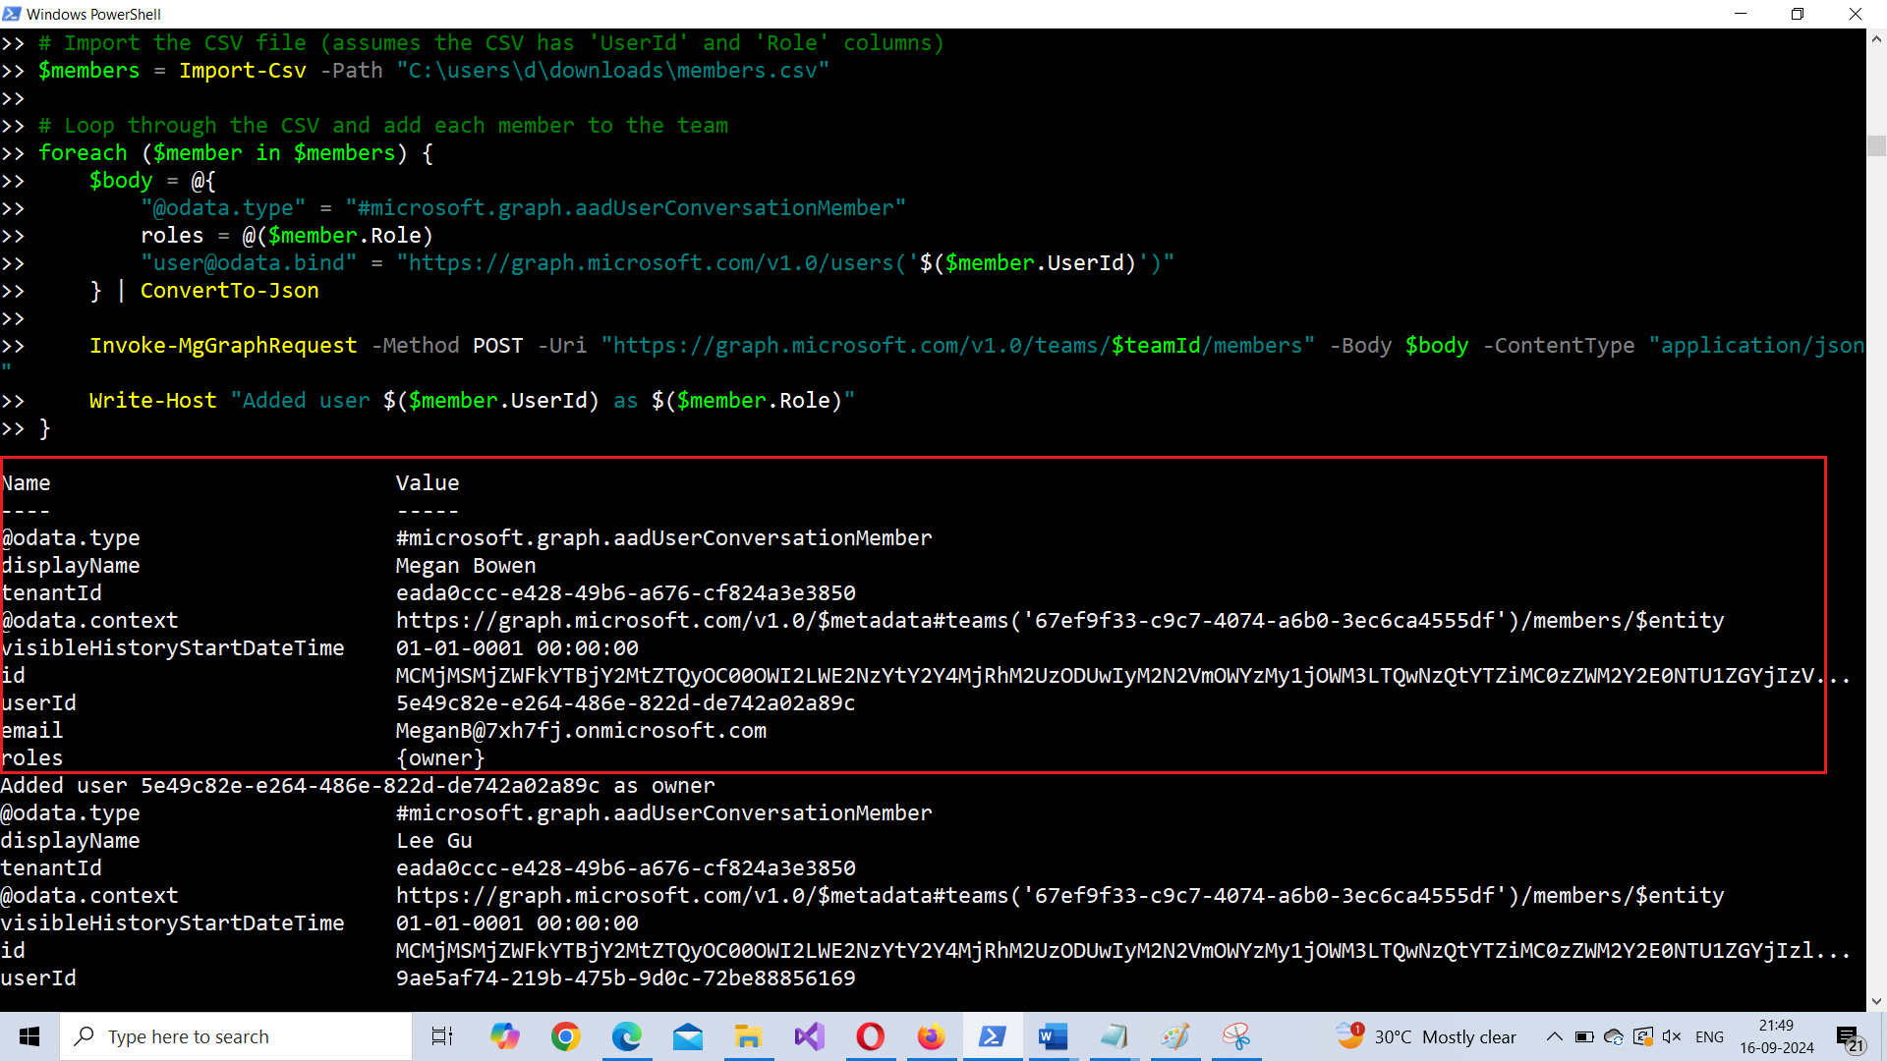Open Copilot from the taskbar
Screen dimensions: 1887x1061
tap(504, 1036)
